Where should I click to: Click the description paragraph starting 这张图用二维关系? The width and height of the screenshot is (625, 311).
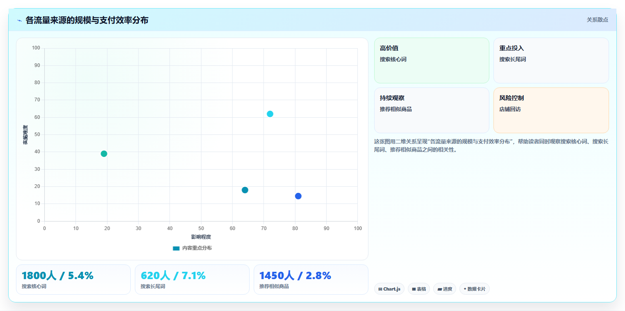[x=491, y=145]
